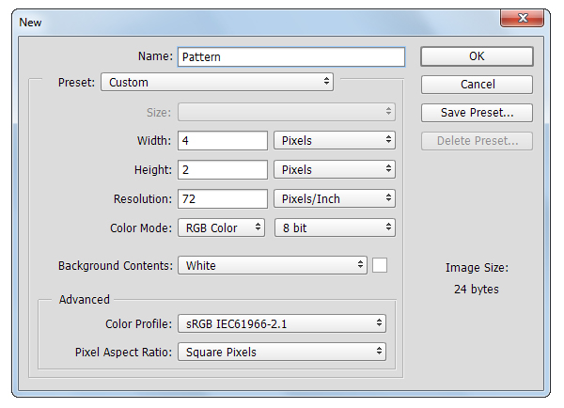Screen dimensions: 564x408
Task: Close the New dialog window
Action: pos(532,19)
